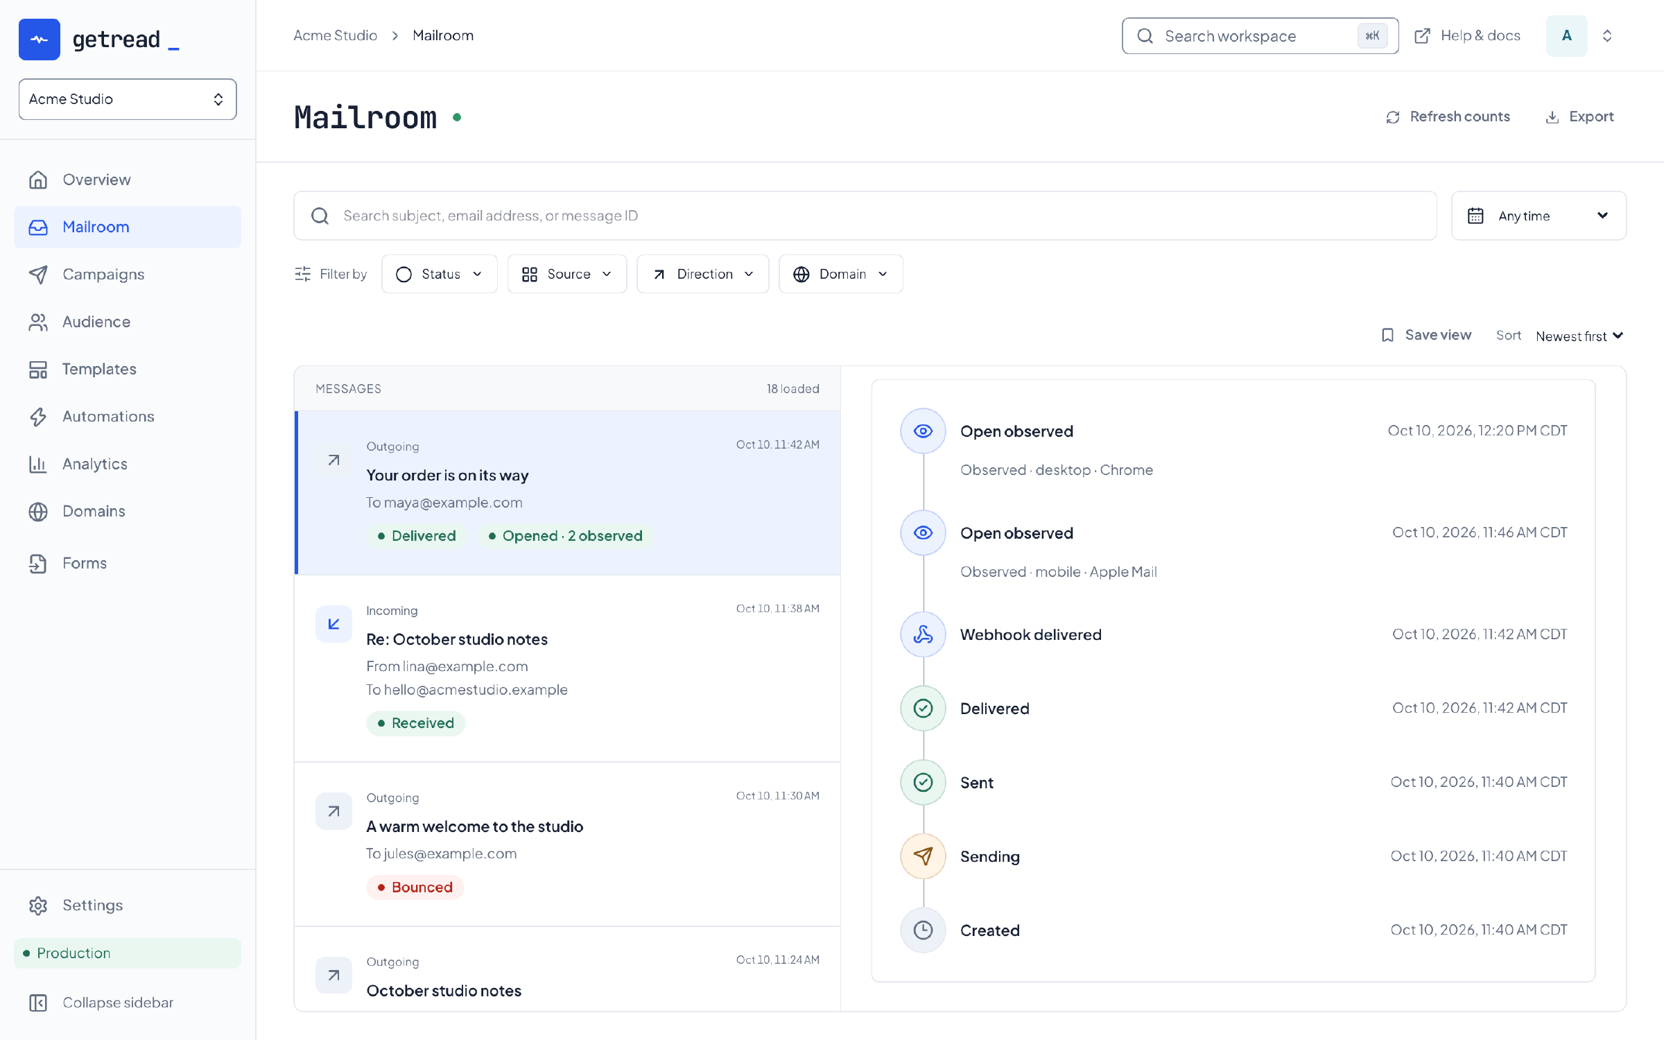
Task: Open the Status filter dropdown
Action: coord(440,274)
